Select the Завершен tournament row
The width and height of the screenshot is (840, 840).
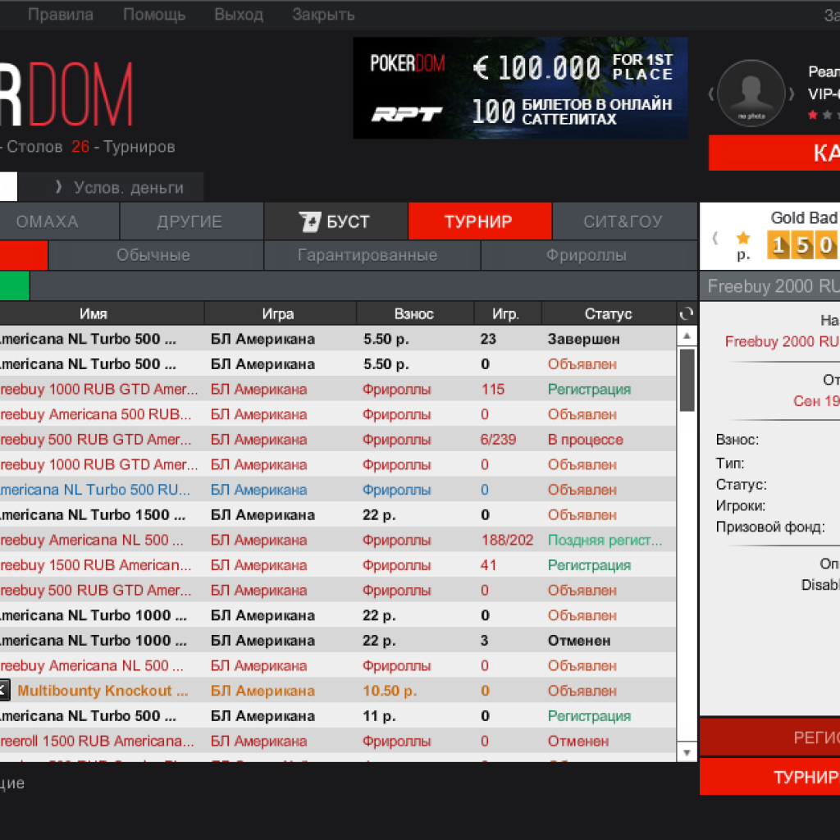pyautogui.click(x=338, y=339)
